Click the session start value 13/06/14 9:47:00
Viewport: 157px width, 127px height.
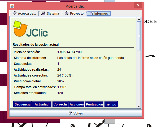(x=69, y=52)
